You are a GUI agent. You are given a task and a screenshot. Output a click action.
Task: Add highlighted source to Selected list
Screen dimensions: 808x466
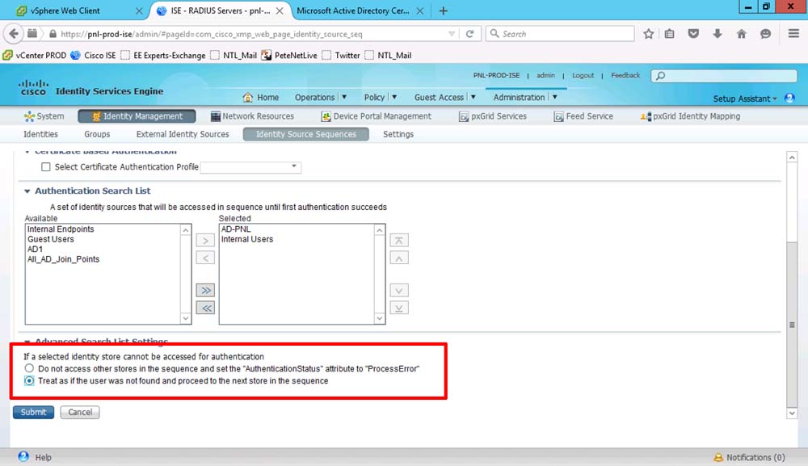(205, 241)
